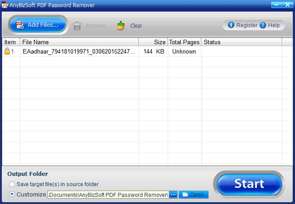295x204 pixels.
Task: Click the padlock icon on item 1
Action: point(7,51)
